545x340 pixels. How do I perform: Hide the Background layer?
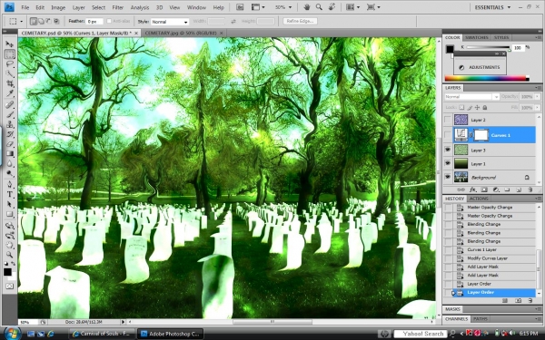(x=448, y=177)
